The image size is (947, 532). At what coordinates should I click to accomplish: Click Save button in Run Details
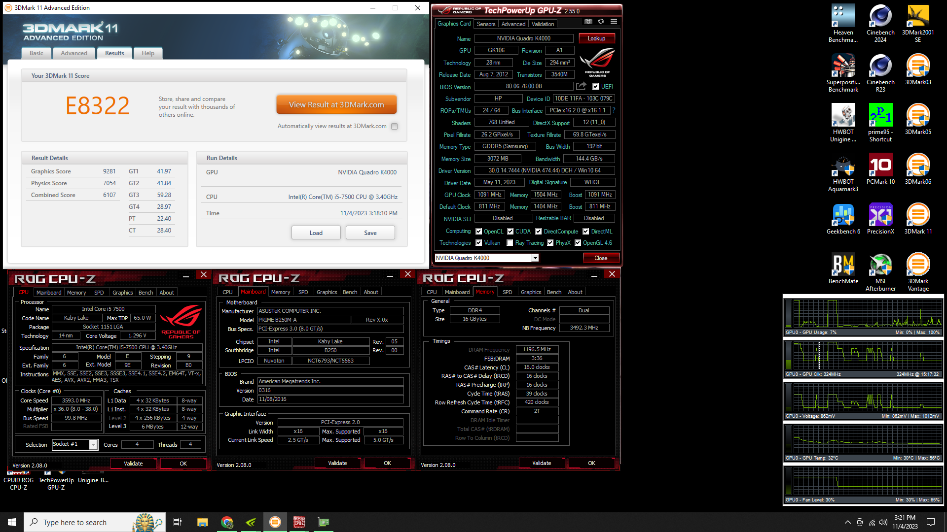(370, 233)
